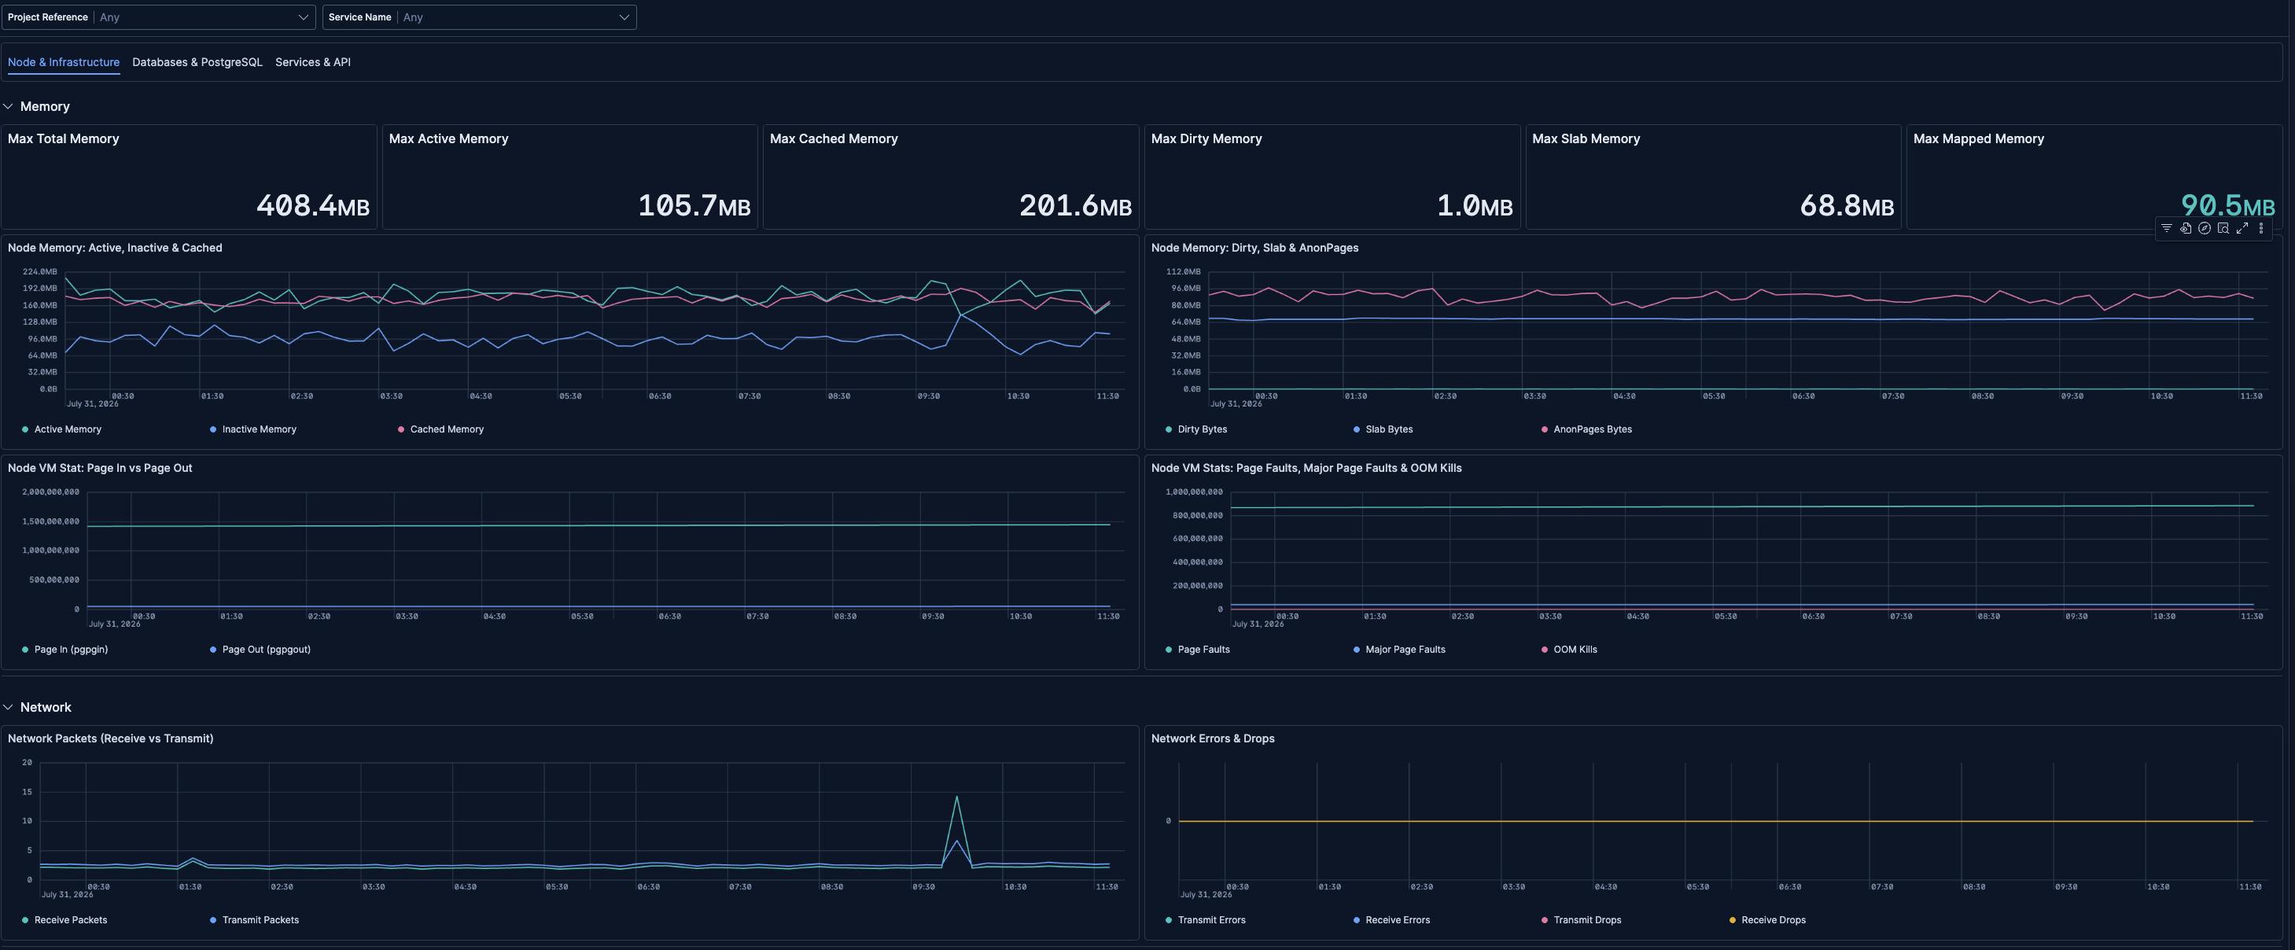Toggle Transmit Drops legend entry
Image resolution: width=2295 pixels, height=950 pixels.
[x=1582, y=921]
